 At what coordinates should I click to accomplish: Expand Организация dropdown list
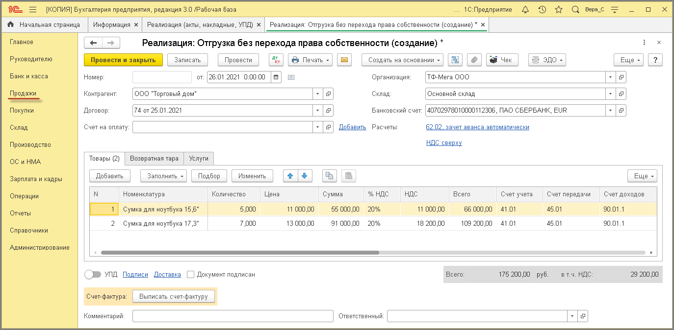tap(610, 77)
